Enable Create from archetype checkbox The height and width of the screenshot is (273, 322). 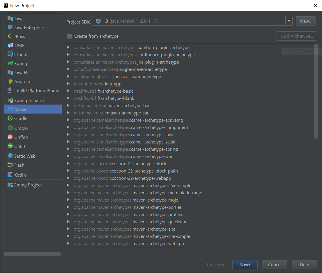pyautogui.click(x=70, y=36)
